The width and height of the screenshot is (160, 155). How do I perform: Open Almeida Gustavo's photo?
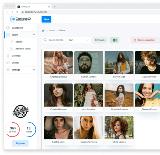[x=119, y=95]
